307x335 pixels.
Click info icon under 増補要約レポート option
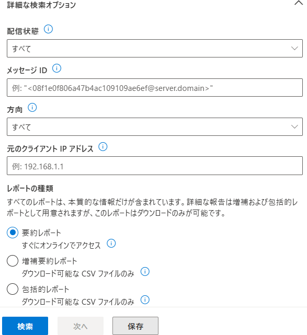point(145,272)
